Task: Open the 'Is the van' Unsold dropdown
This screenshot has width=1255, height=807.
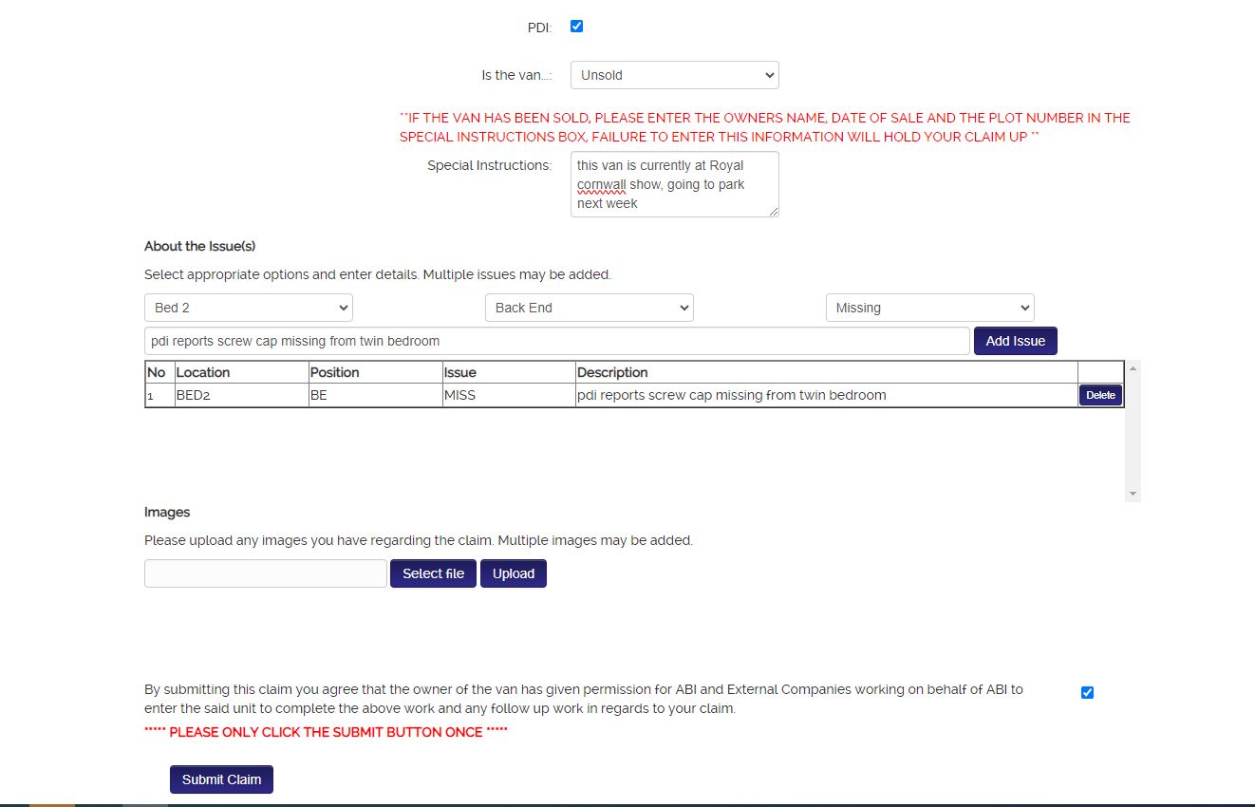Action: click(675, 75)
